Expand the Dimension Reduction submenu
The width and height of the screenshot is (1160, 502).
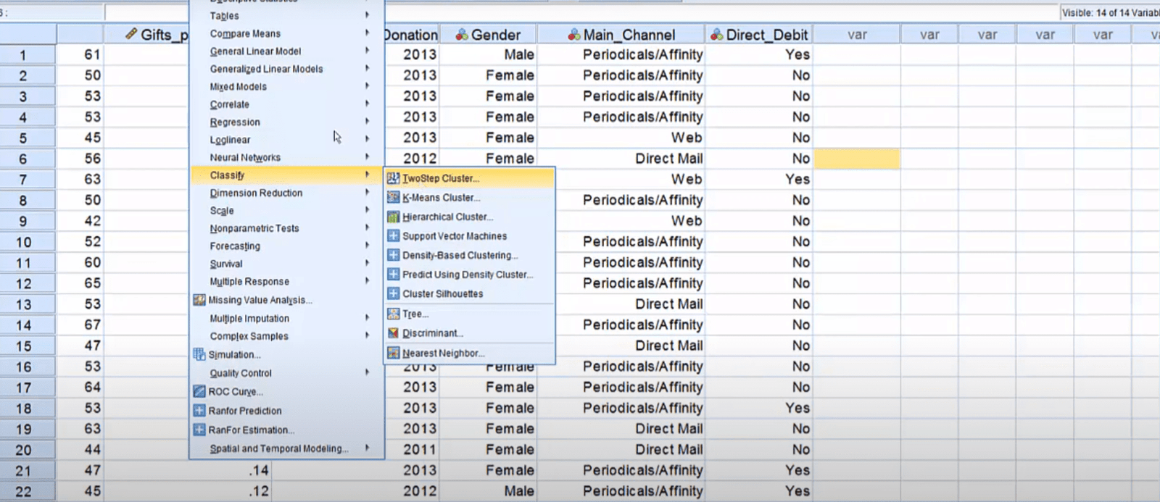click(367, 193)
